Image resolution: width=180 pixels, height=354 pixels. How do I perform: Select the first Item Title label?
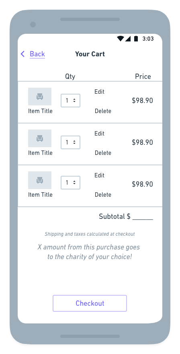[x=40, y=111]
